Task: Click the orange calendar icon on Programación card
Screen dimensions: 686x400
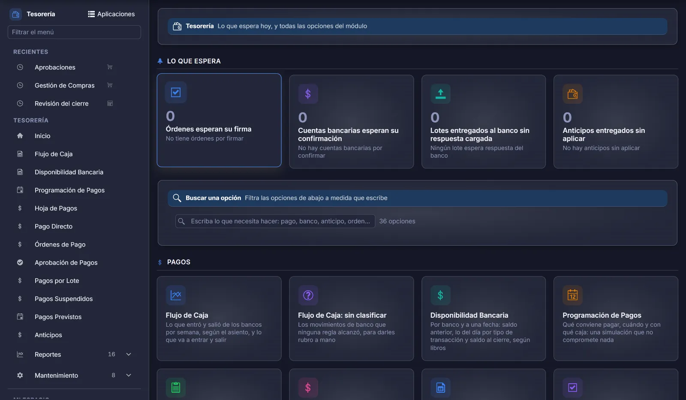Action: click(x=572, y=295)
